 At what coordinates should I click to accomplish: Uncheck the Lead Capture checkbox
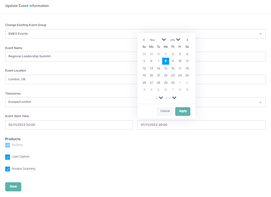(7, 157)
